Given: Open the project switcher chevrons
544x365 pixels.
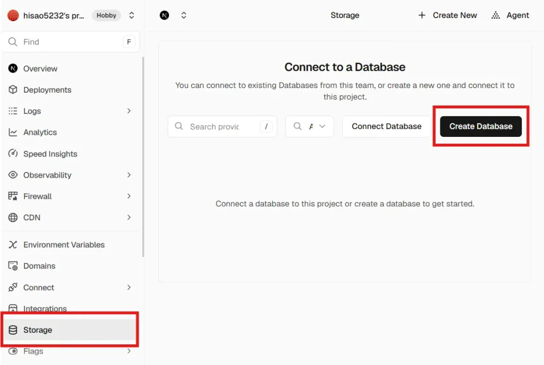Looking at the screenshot, I should [184, 15].
